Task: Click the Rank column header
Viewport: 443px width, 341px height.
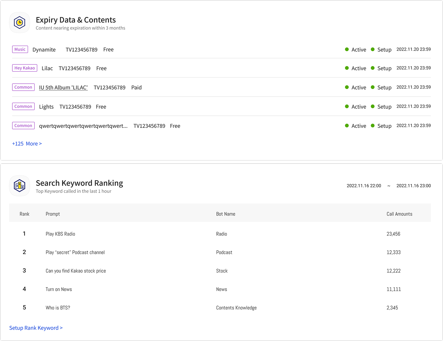Action: click(x=24, y=214)
